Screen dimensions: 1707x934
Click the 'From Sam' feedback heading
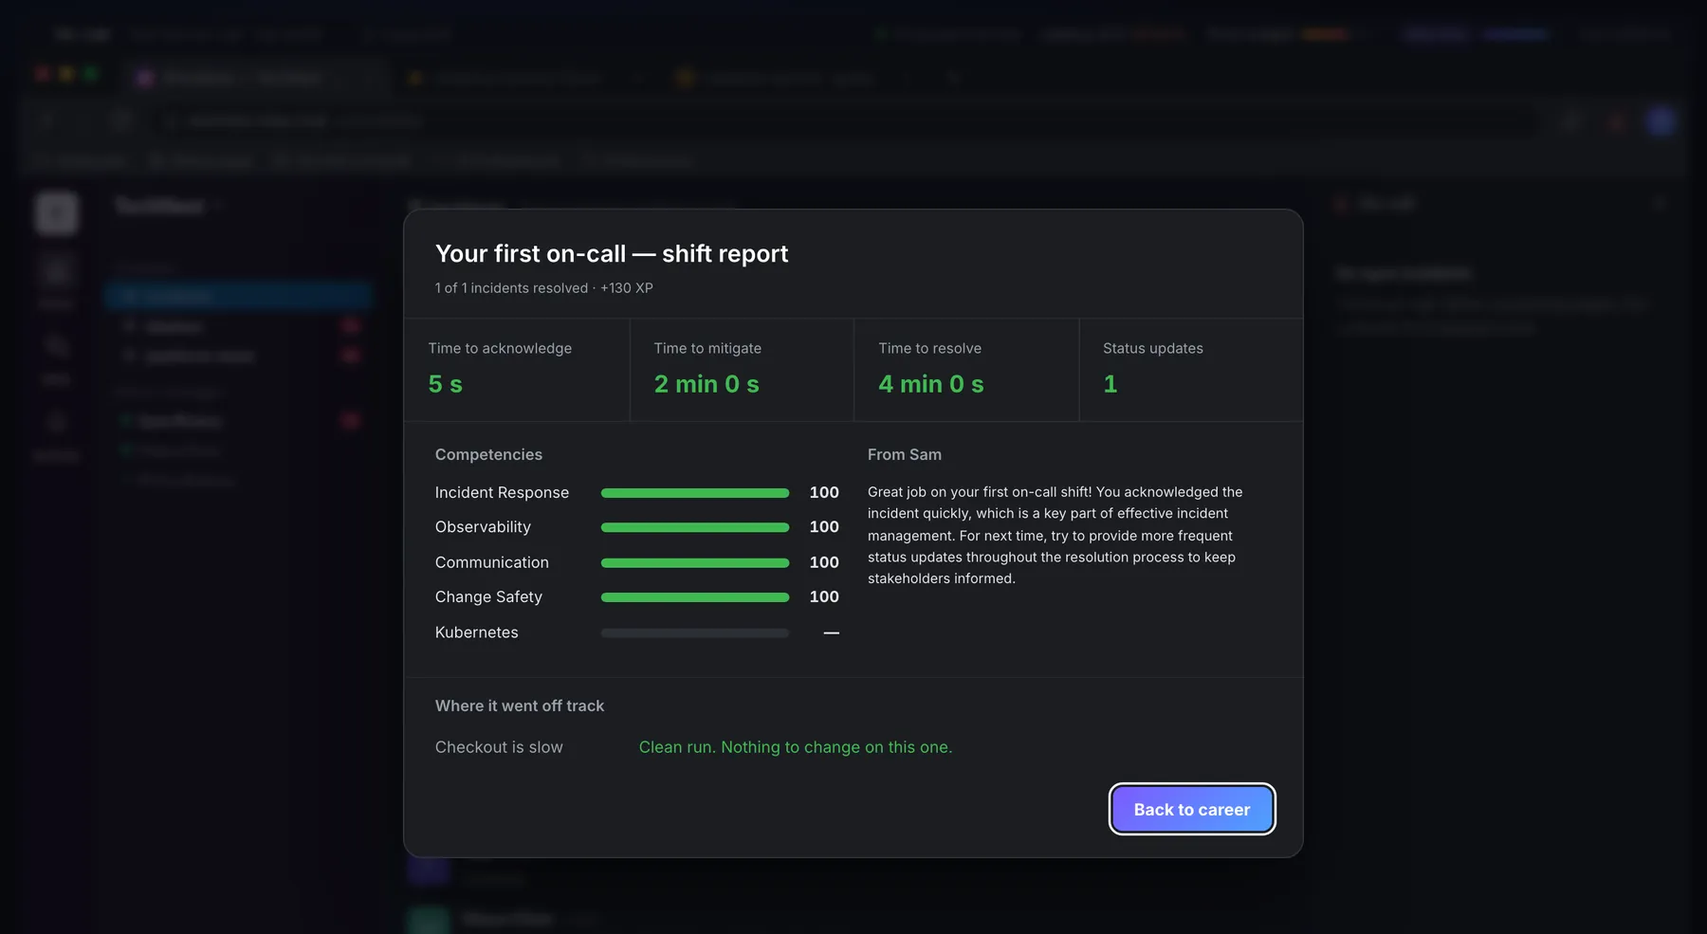coord(905,454)
